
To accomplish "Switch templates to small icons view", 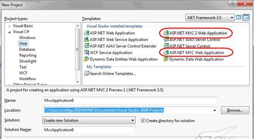I will 246,17.
